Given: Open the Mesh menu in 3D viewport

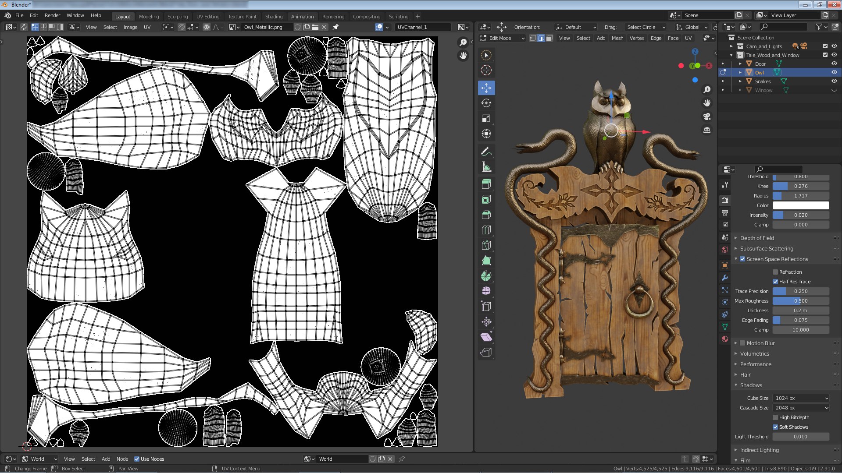Looking at the screenshot, I should pos(617,38).
